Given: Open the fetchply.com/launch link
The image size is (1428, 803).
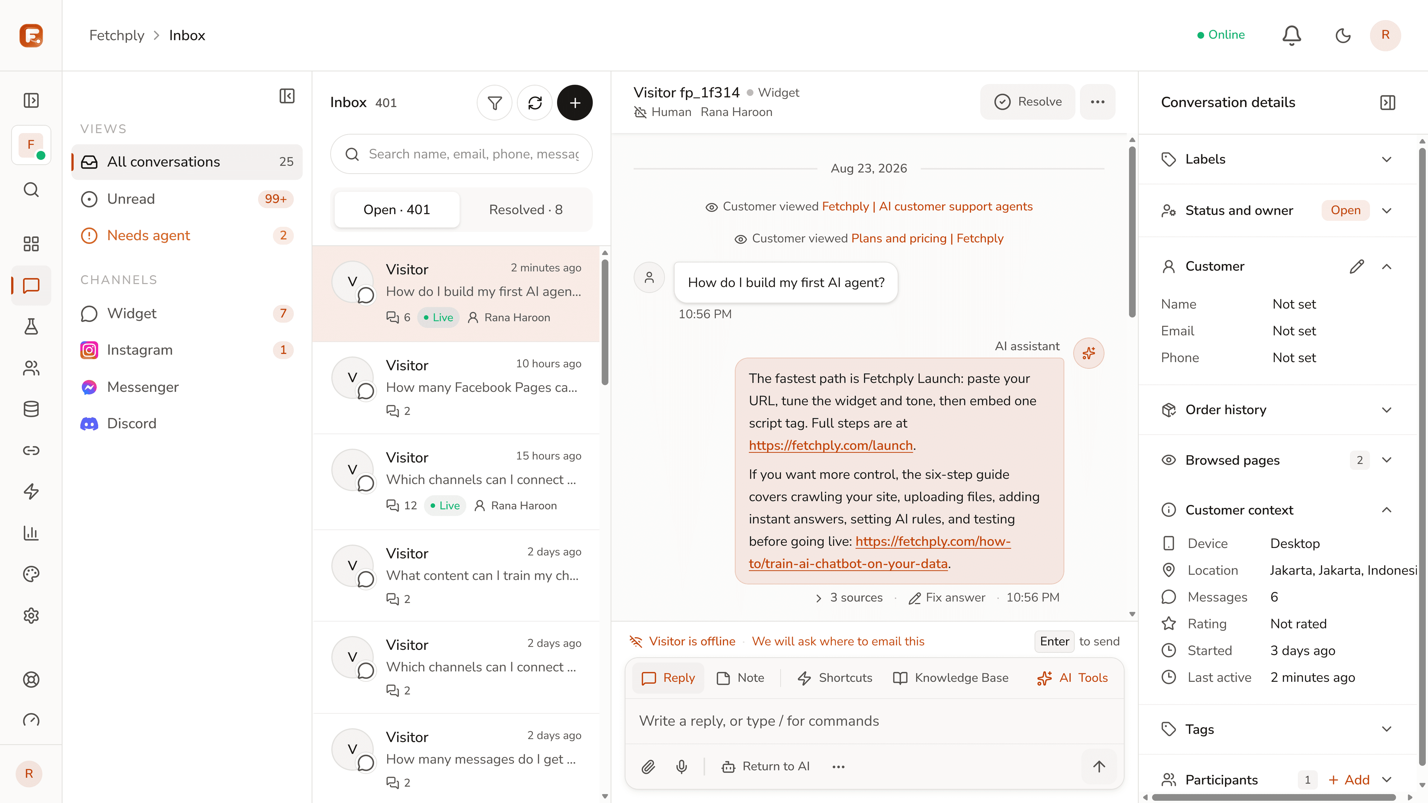Looking at the screenshot, I should 830,446.
